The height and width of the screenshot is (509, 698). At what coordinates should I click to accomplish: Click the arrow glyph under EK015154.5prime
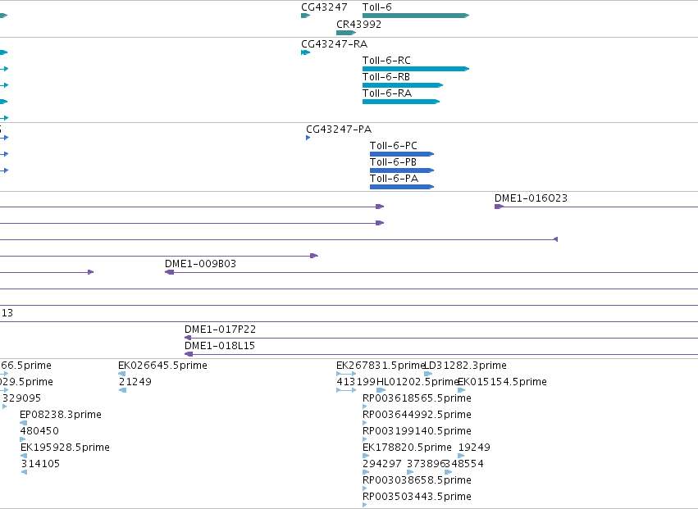462,390
